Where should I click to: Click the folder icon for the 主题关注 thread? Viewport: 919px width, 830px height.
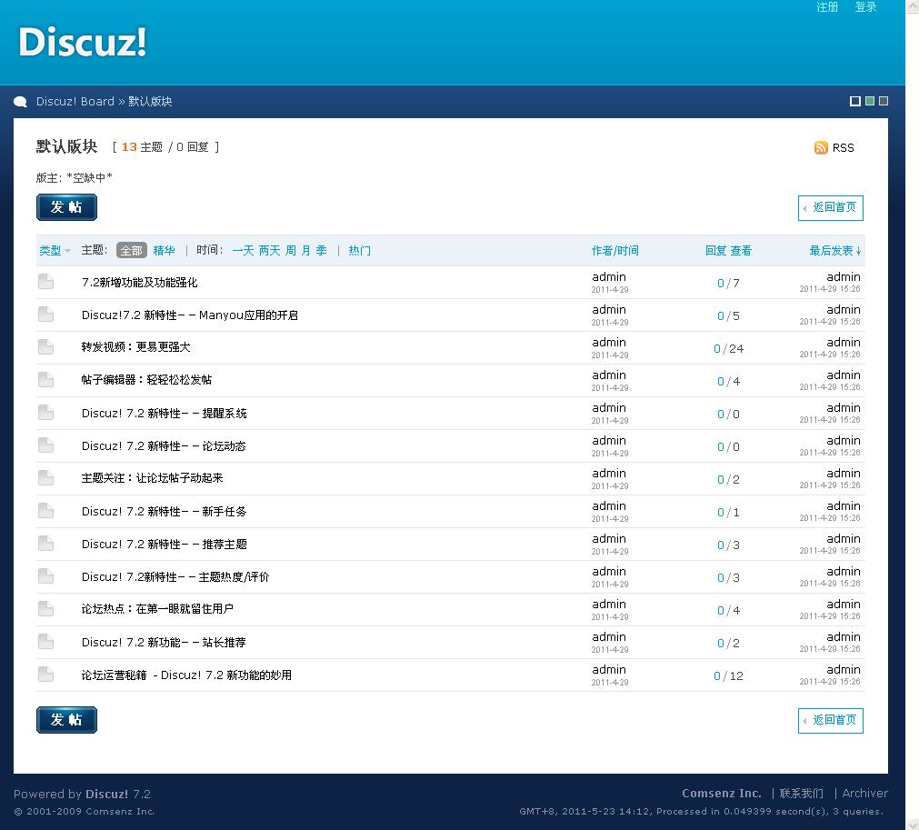pyautogui.click(x=45, y=478)
